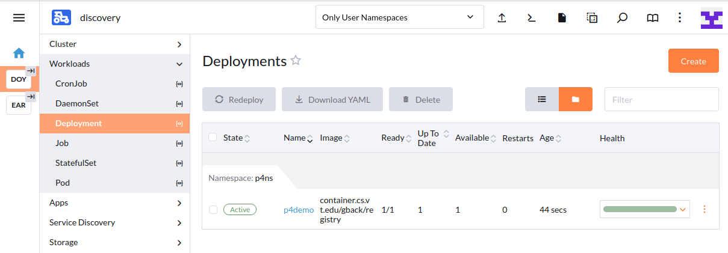Toggle the select-all deployments checkbox
Viewport: 728px width, 253px height.
click(x=213, y=138)
